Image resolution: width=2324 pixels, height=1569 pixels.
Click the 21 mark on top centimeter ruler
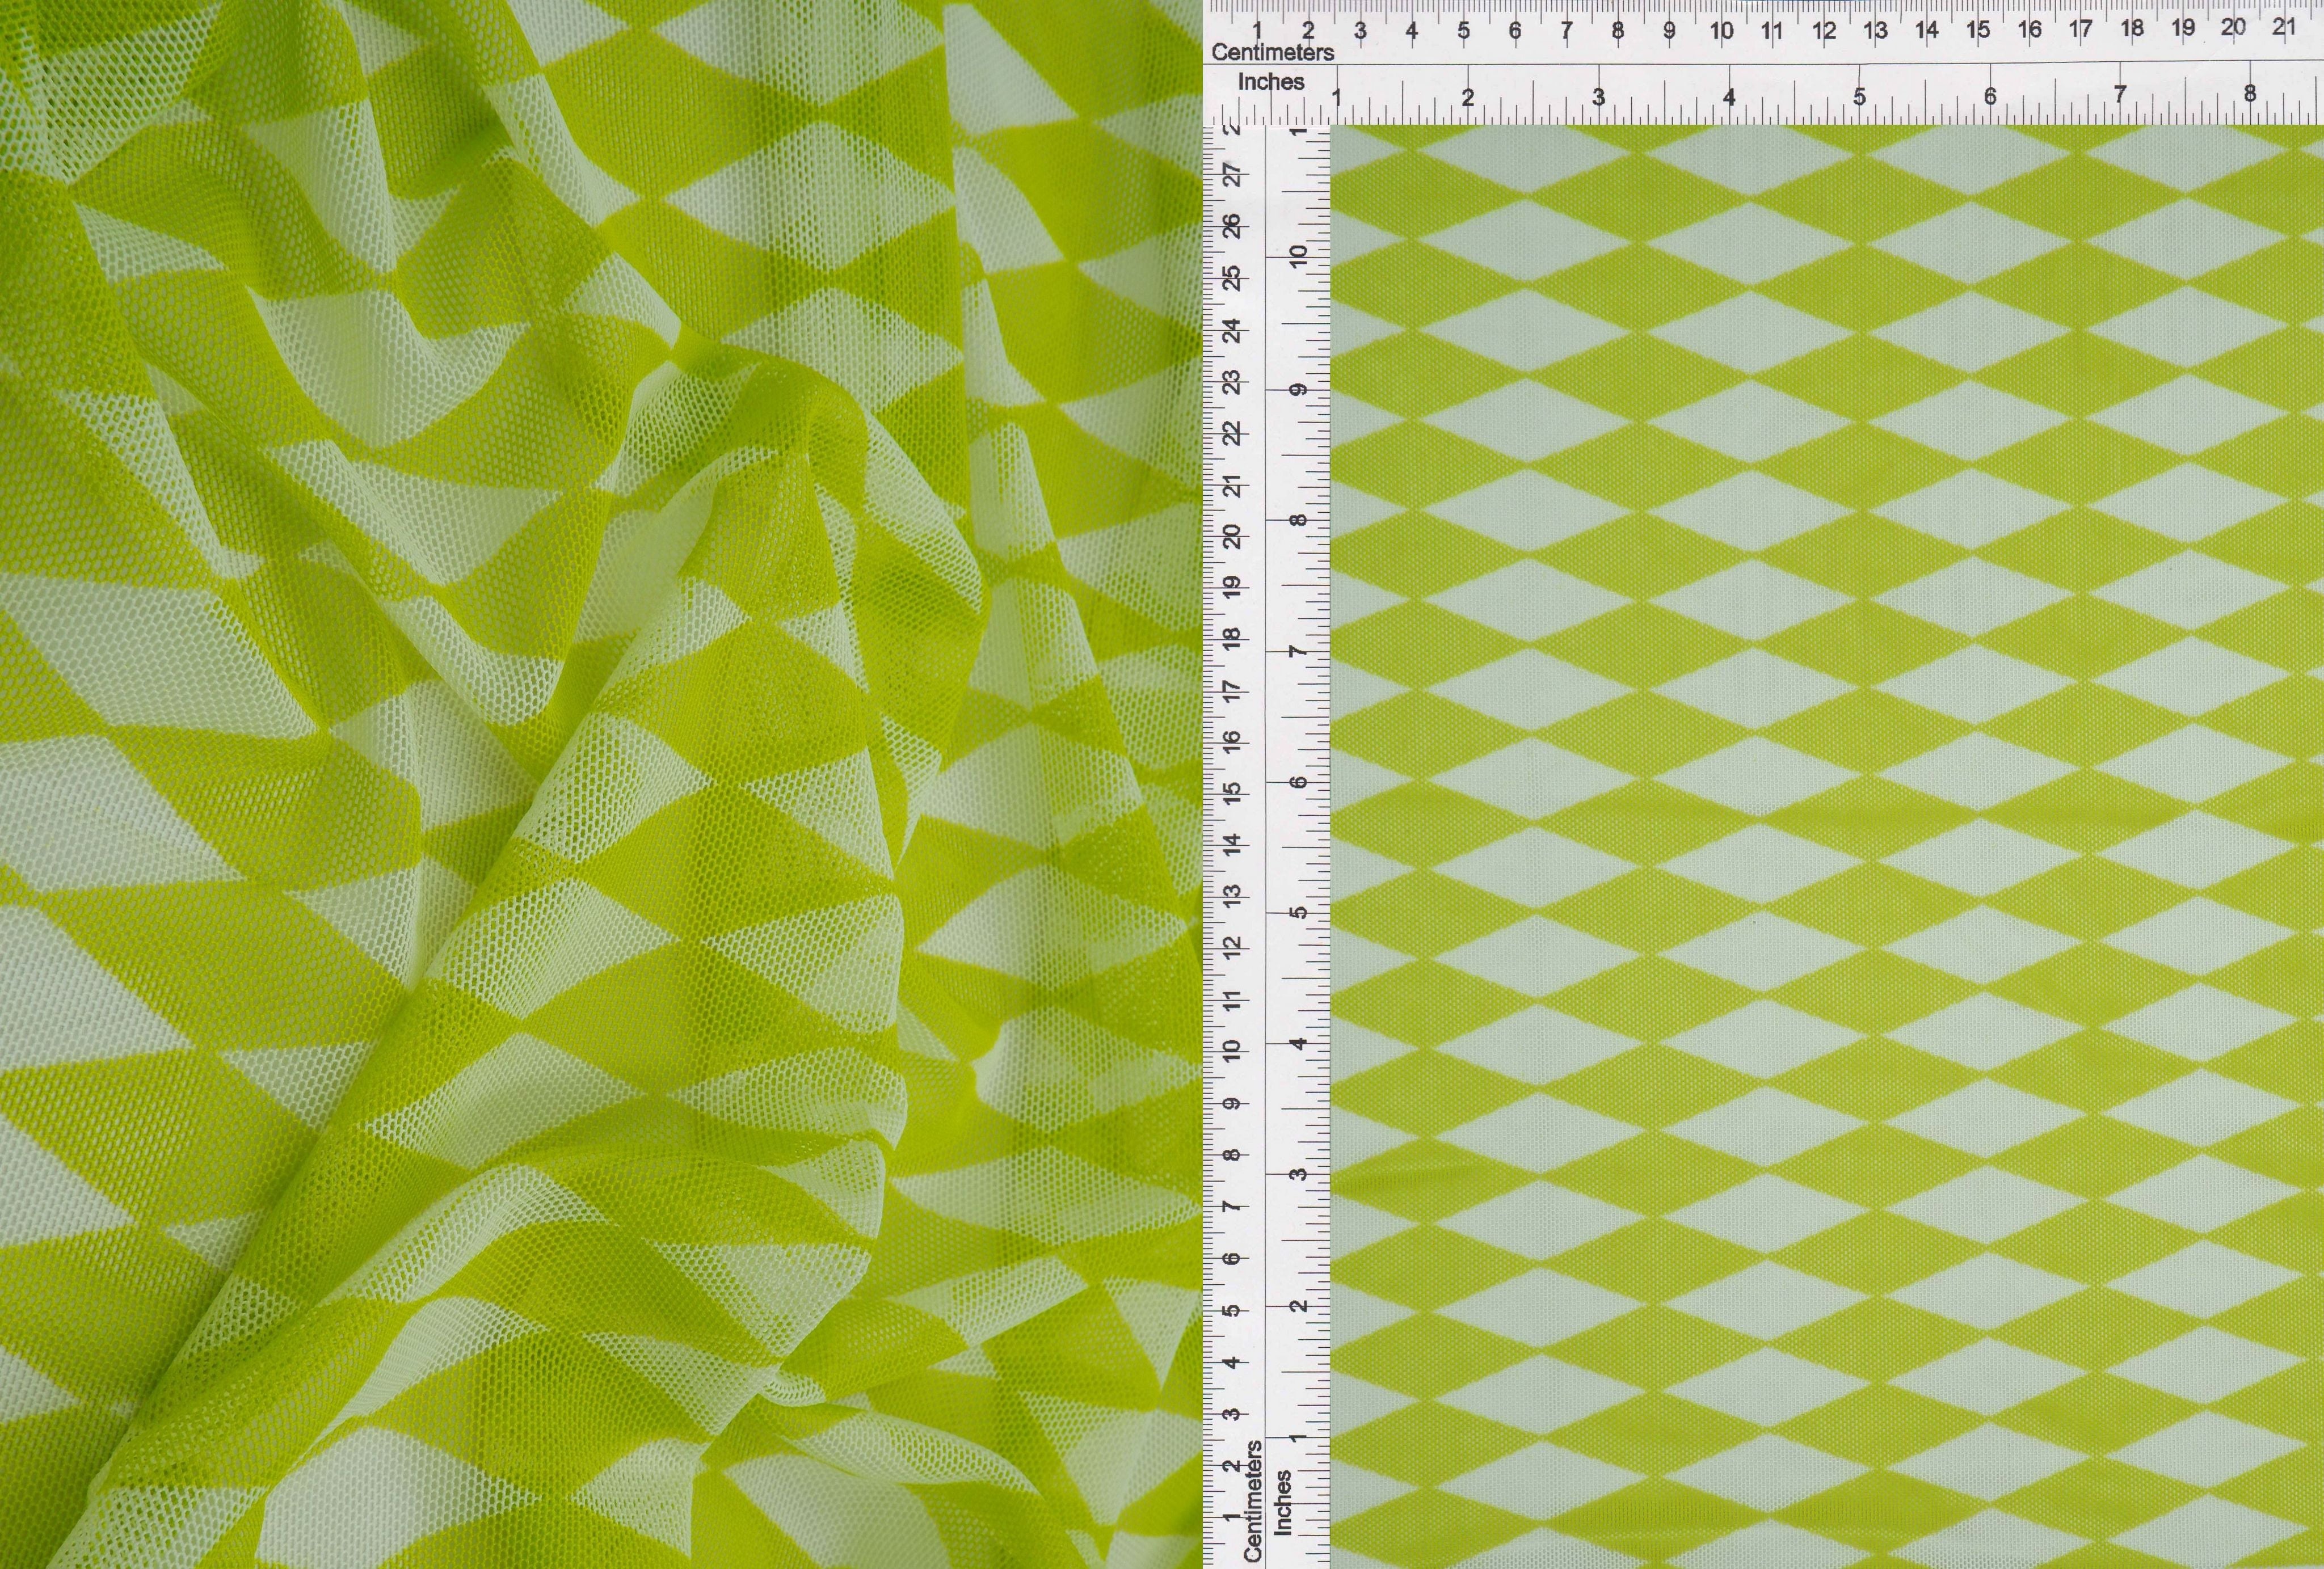2284,28
